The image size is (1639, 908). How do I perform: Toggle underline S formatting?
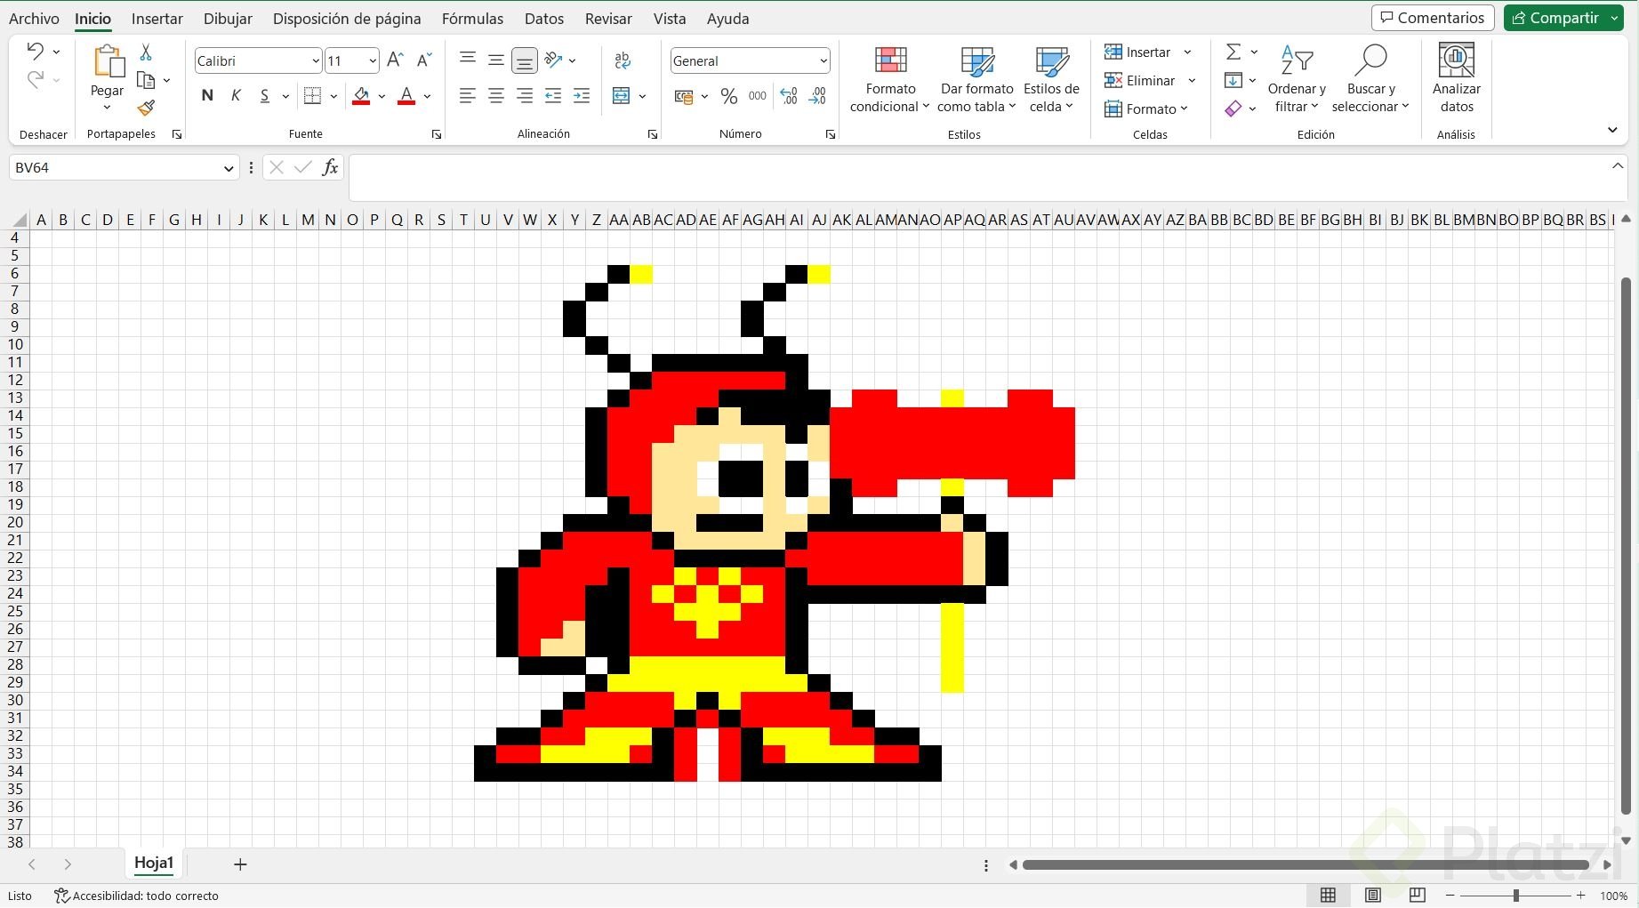point(264,95)
